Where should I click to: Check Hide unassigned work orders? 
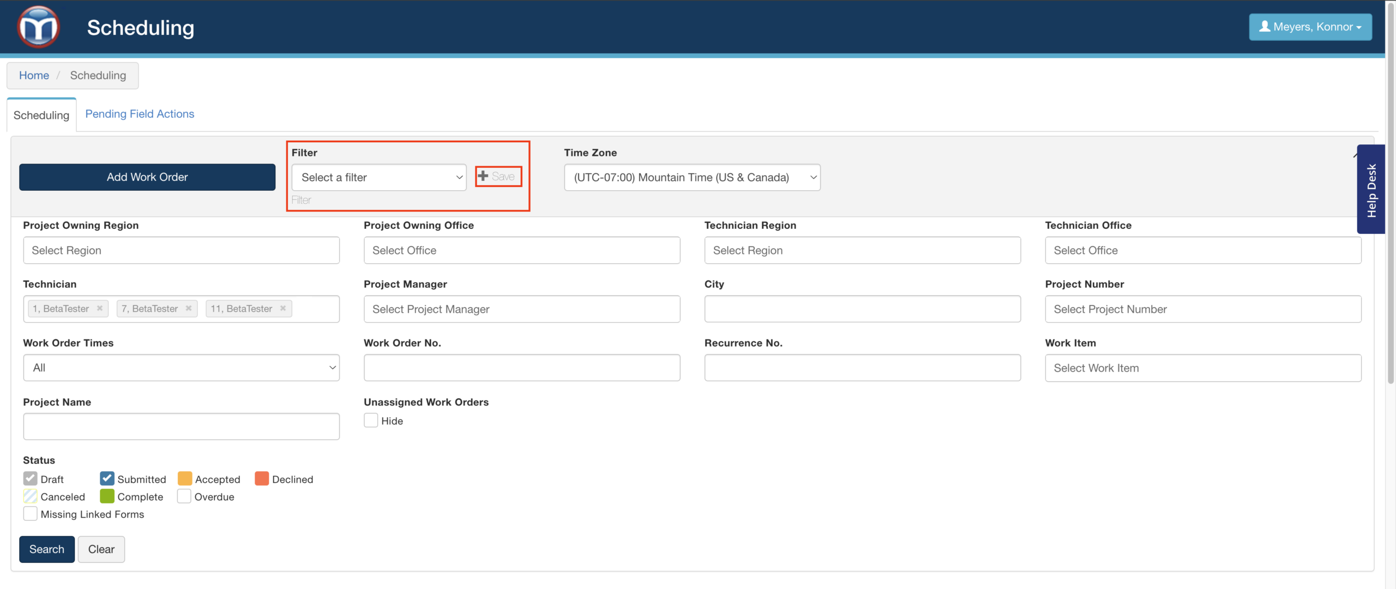pyautogui.click(x=371, y=421)
